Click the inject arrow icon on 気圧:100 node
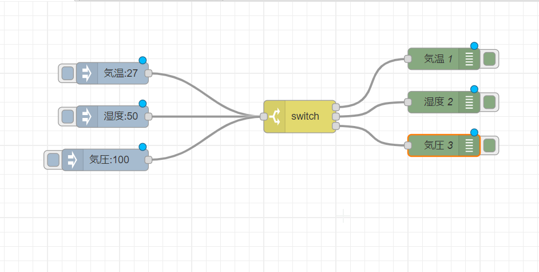This screenshot has height=272, width=539. pos(73,160)
